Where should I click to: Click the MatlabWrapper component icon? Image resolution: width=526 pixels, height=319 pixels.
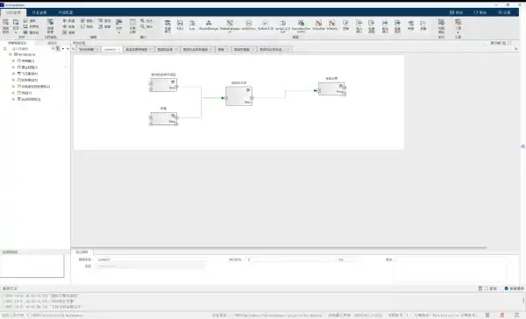[x=230, y=23]
